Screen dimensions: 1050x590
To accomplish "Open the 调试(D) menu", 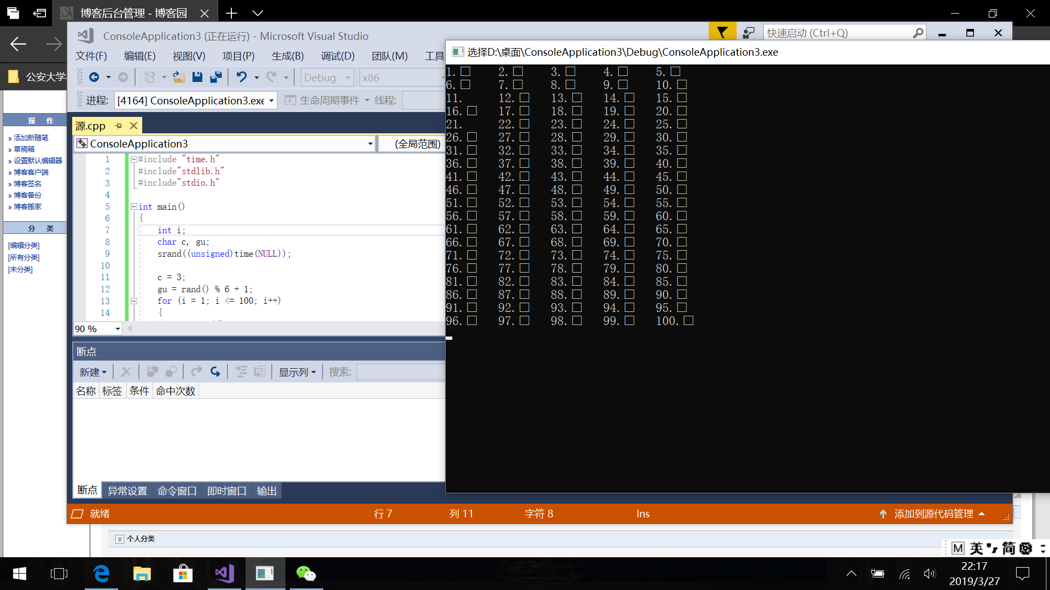I will pyautogui.click(x=337, y=56).
